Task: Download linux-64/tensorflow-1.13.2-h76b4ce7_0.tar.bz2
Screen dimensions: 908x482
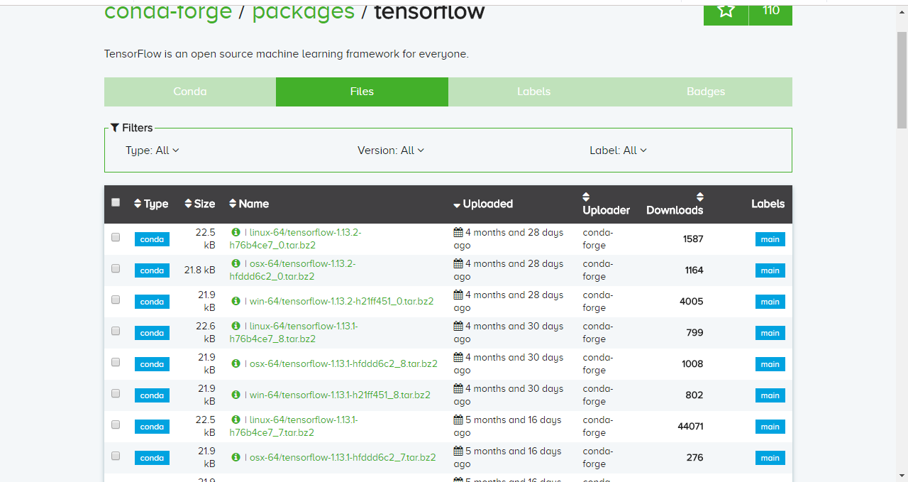Action: tap(296, 239)
